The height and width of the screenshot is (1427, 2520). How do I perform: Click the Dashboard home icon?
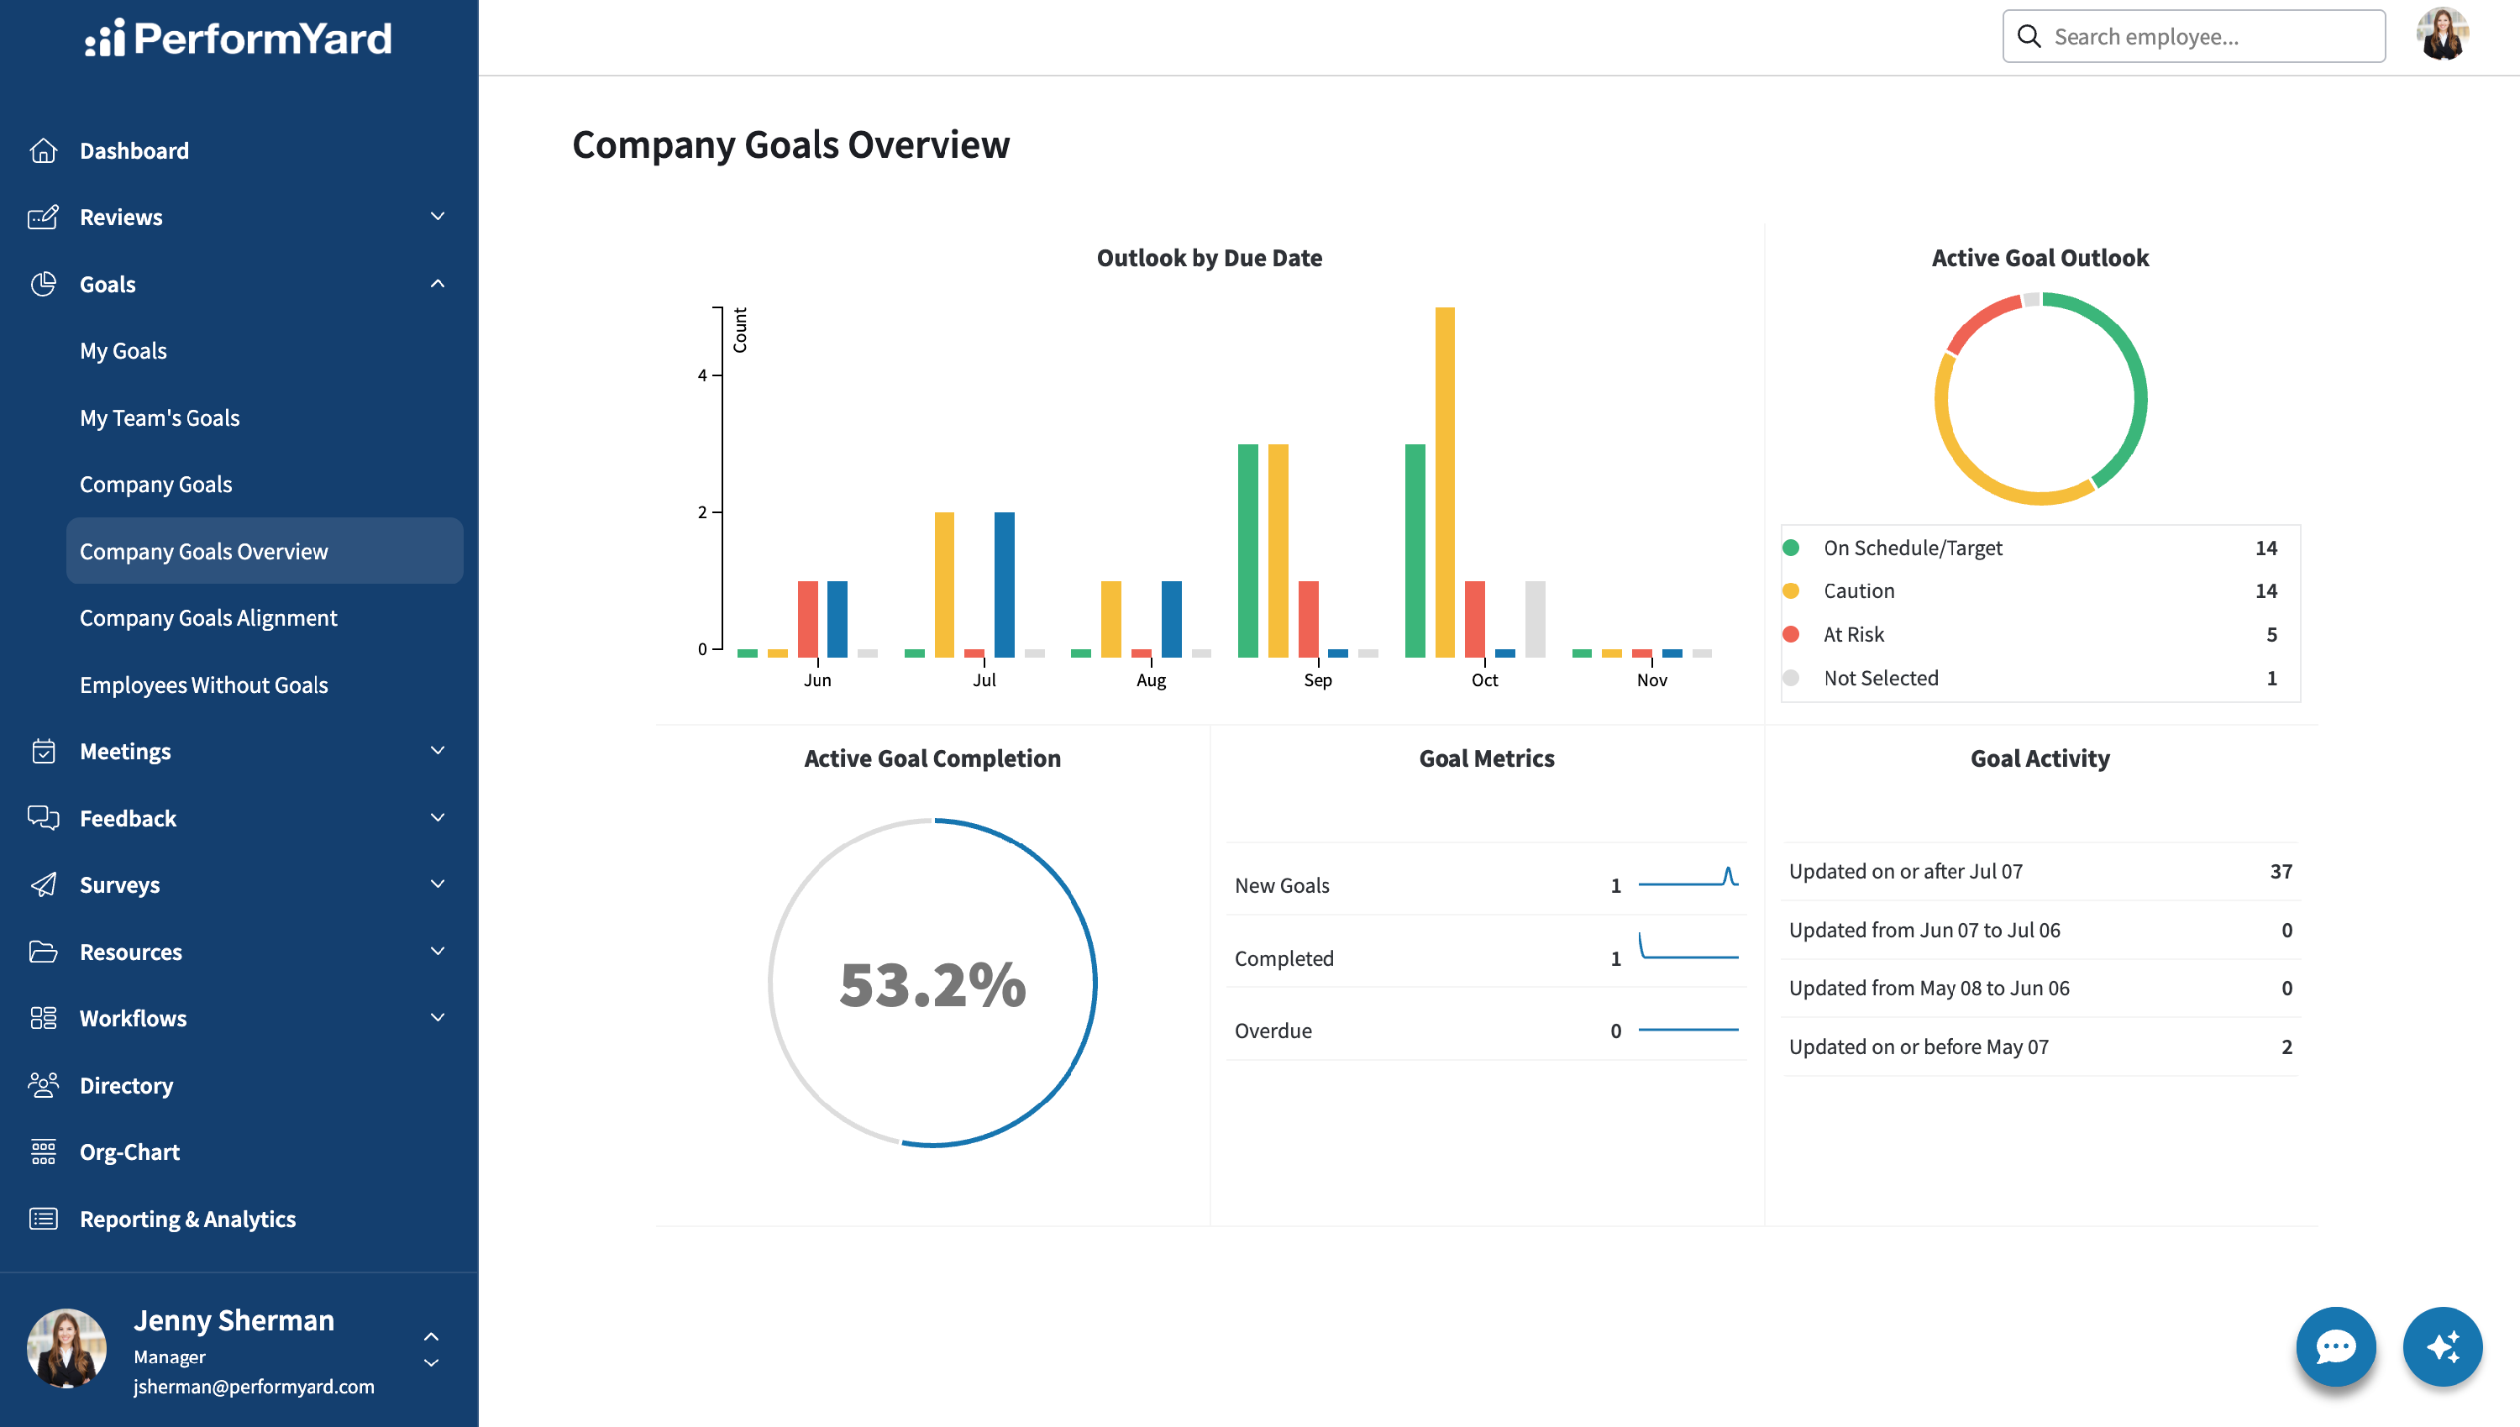43,150
